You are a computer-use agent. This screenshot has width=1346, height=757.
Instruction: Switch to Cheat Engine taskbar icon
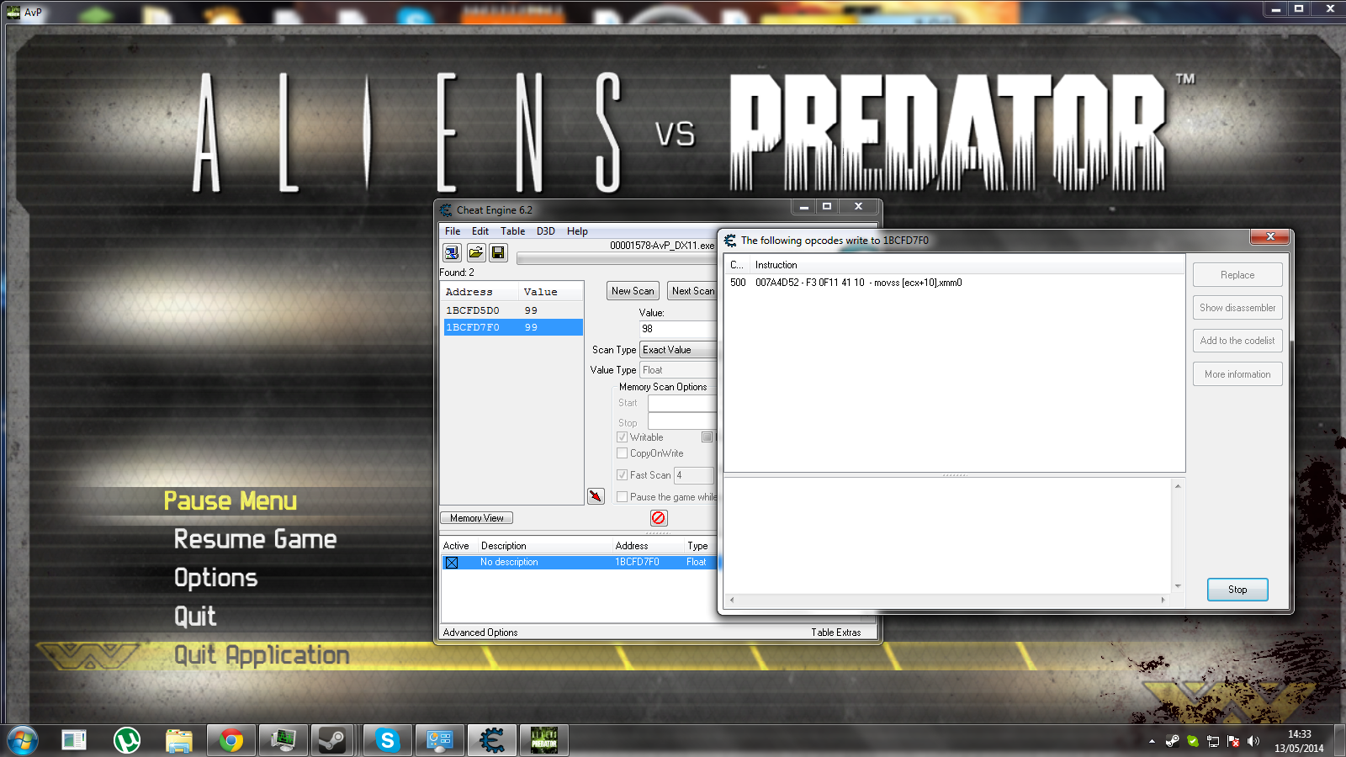coord(492,740)
